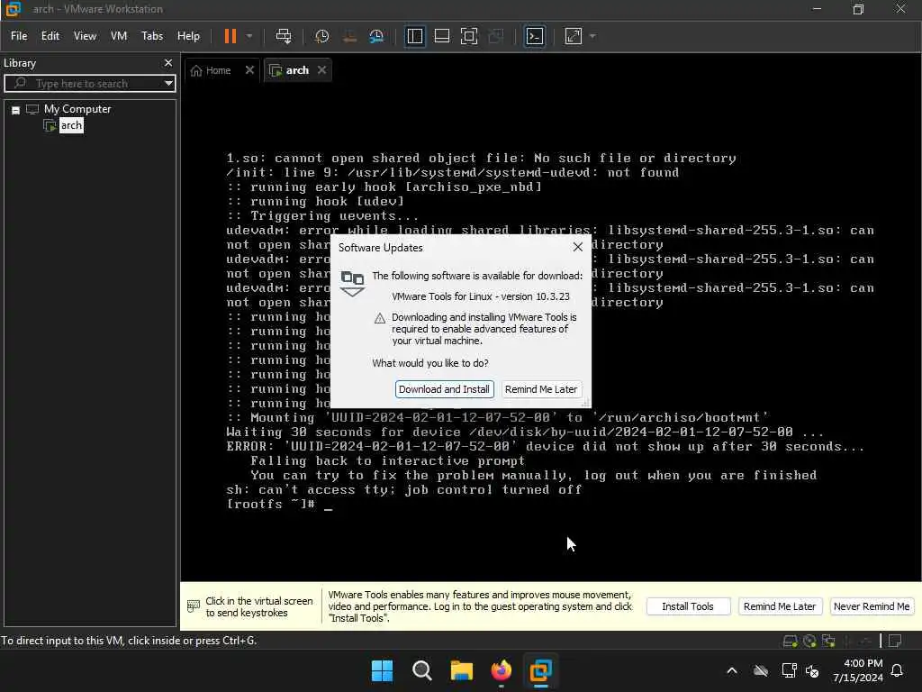Screen dimensions: 922x692
Task: Click the network tray icon
Action: pyautogui.click(x=789, y=670)
